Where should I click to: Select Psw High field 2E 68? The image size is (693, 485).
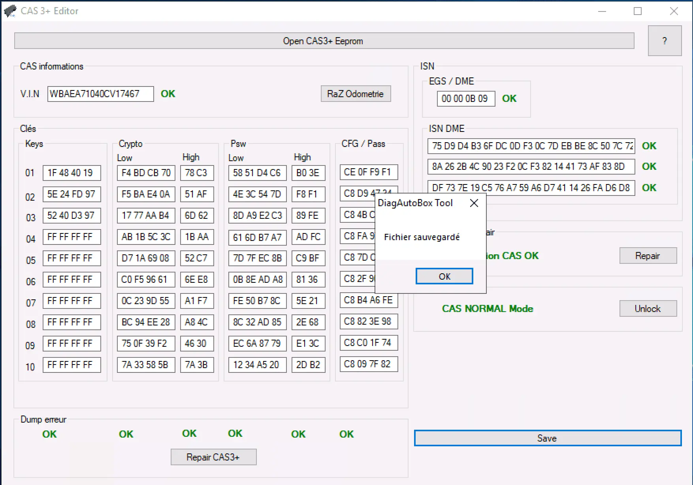[x=308, y=322]
